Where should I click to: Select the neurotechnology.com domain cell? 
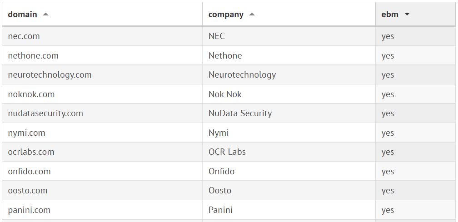point(50,75)
